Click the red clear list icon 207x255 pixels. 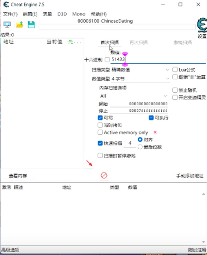pyautogui.click(x=104, y=176)
